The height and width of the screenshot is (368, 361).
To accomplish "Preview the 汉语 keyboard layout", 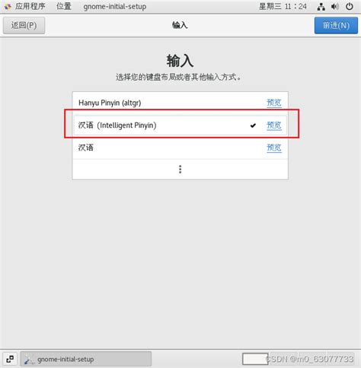I will [x=274, y=148].
